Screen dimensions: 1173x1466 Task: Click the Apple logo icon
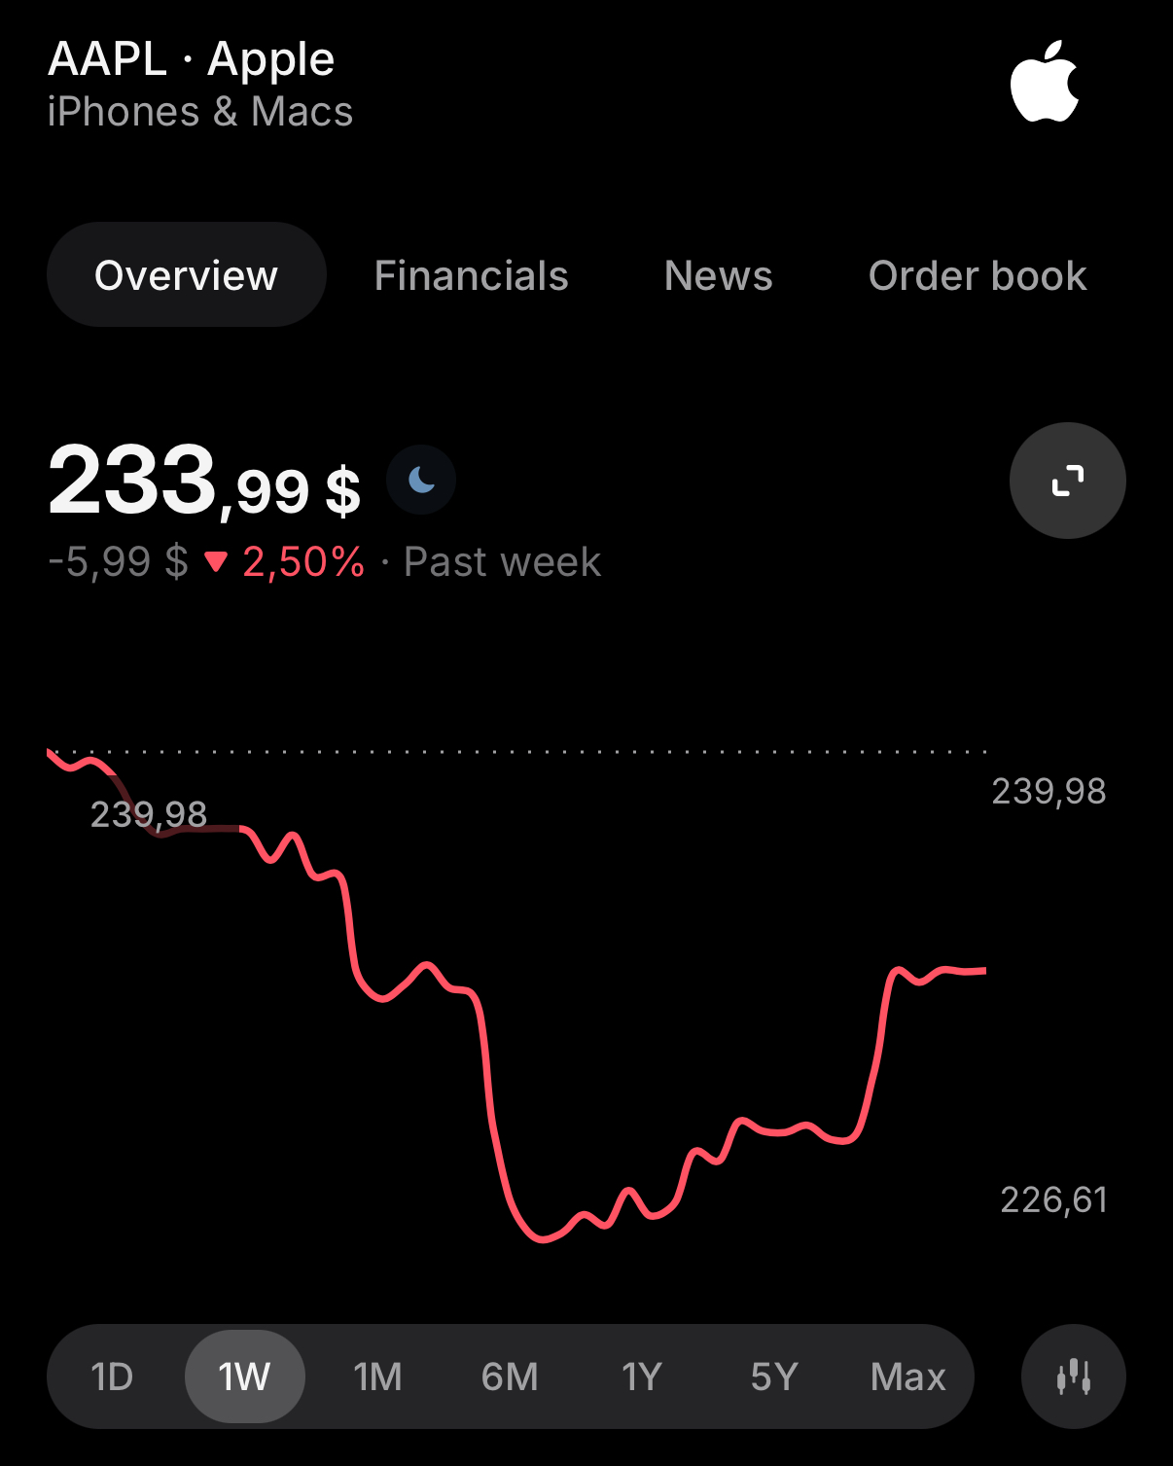(1045, 83)
